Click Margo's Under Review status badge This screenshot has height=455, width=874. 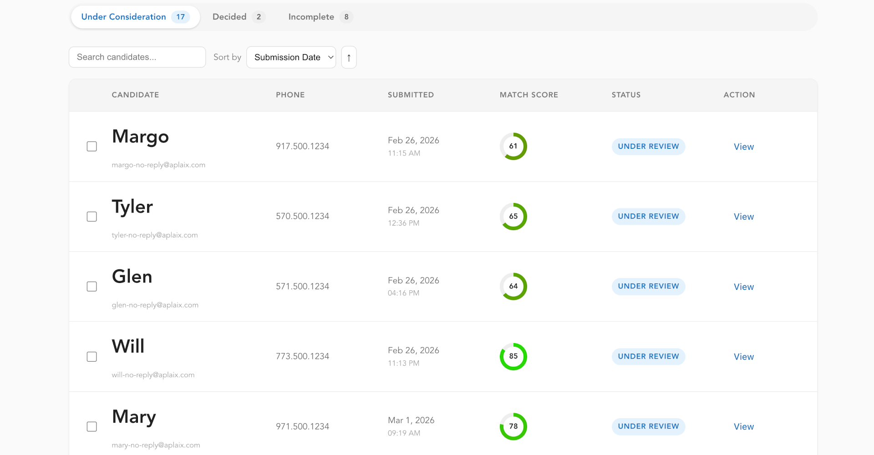click(x=648, y=147)
